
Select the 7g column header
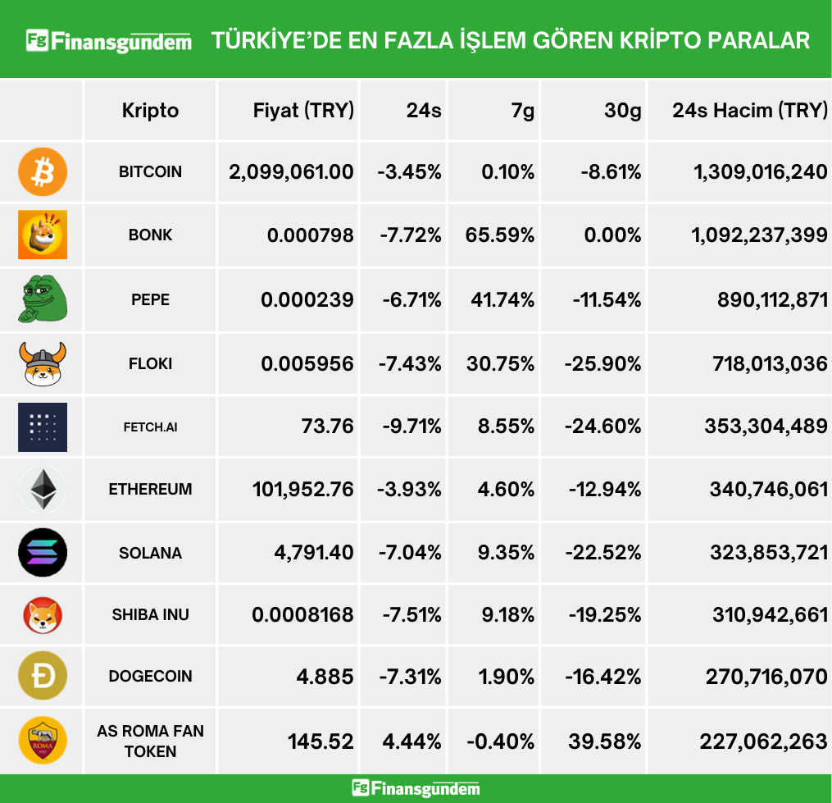[522, 111]
